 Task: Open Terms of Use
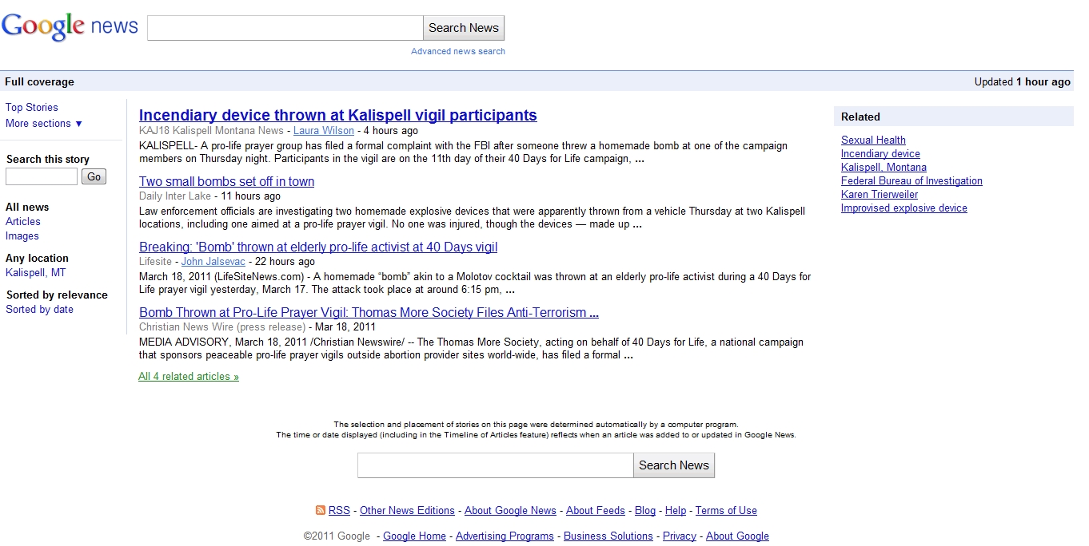click(726, 510)
